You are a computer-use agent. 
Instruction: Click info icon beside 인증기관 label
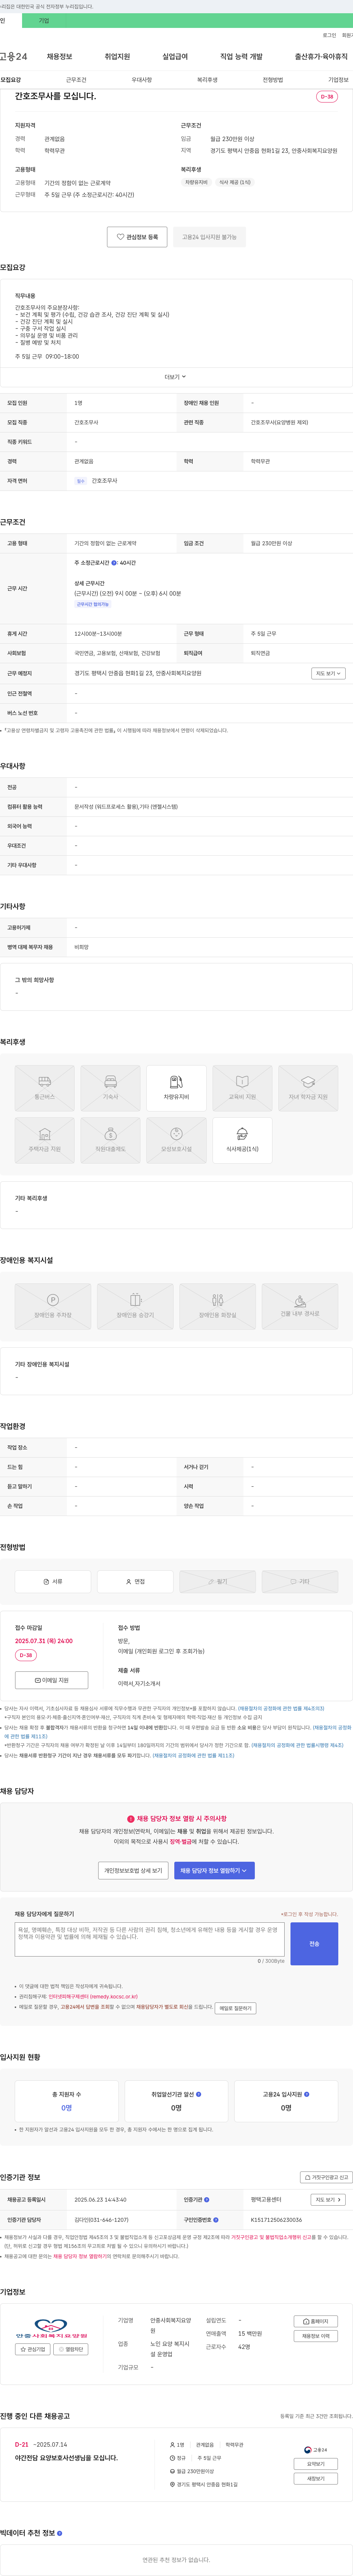coord(207,2200)
